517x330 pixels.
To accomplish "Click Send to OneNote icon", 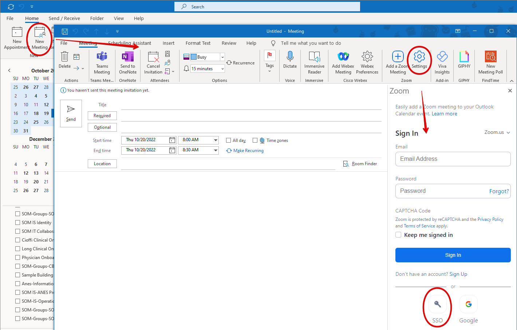I will click(x=128, y=57).
